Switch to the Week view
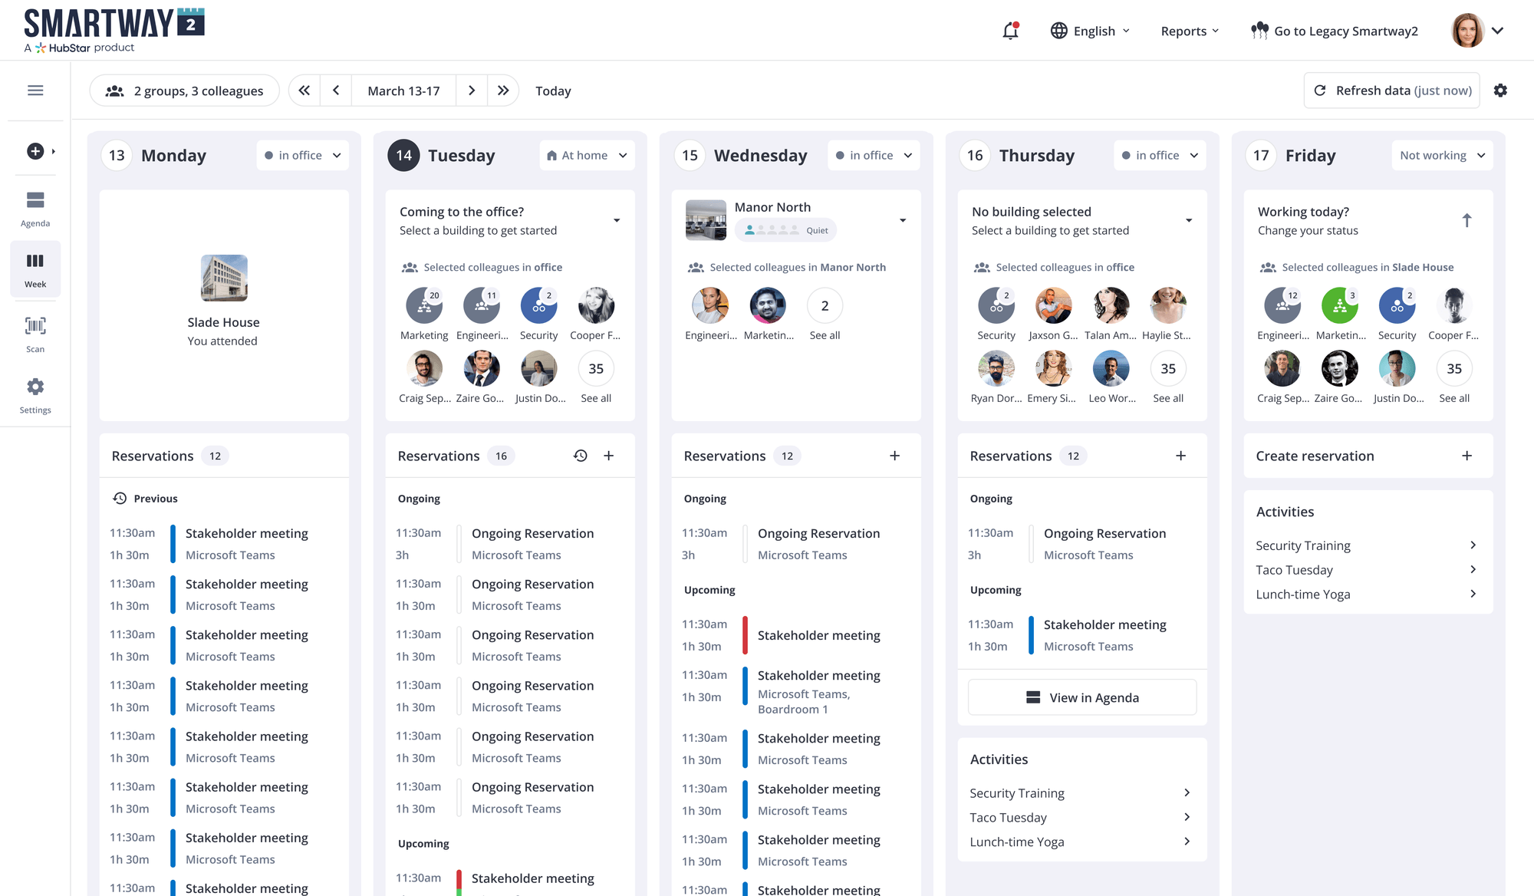 point(35,269)
